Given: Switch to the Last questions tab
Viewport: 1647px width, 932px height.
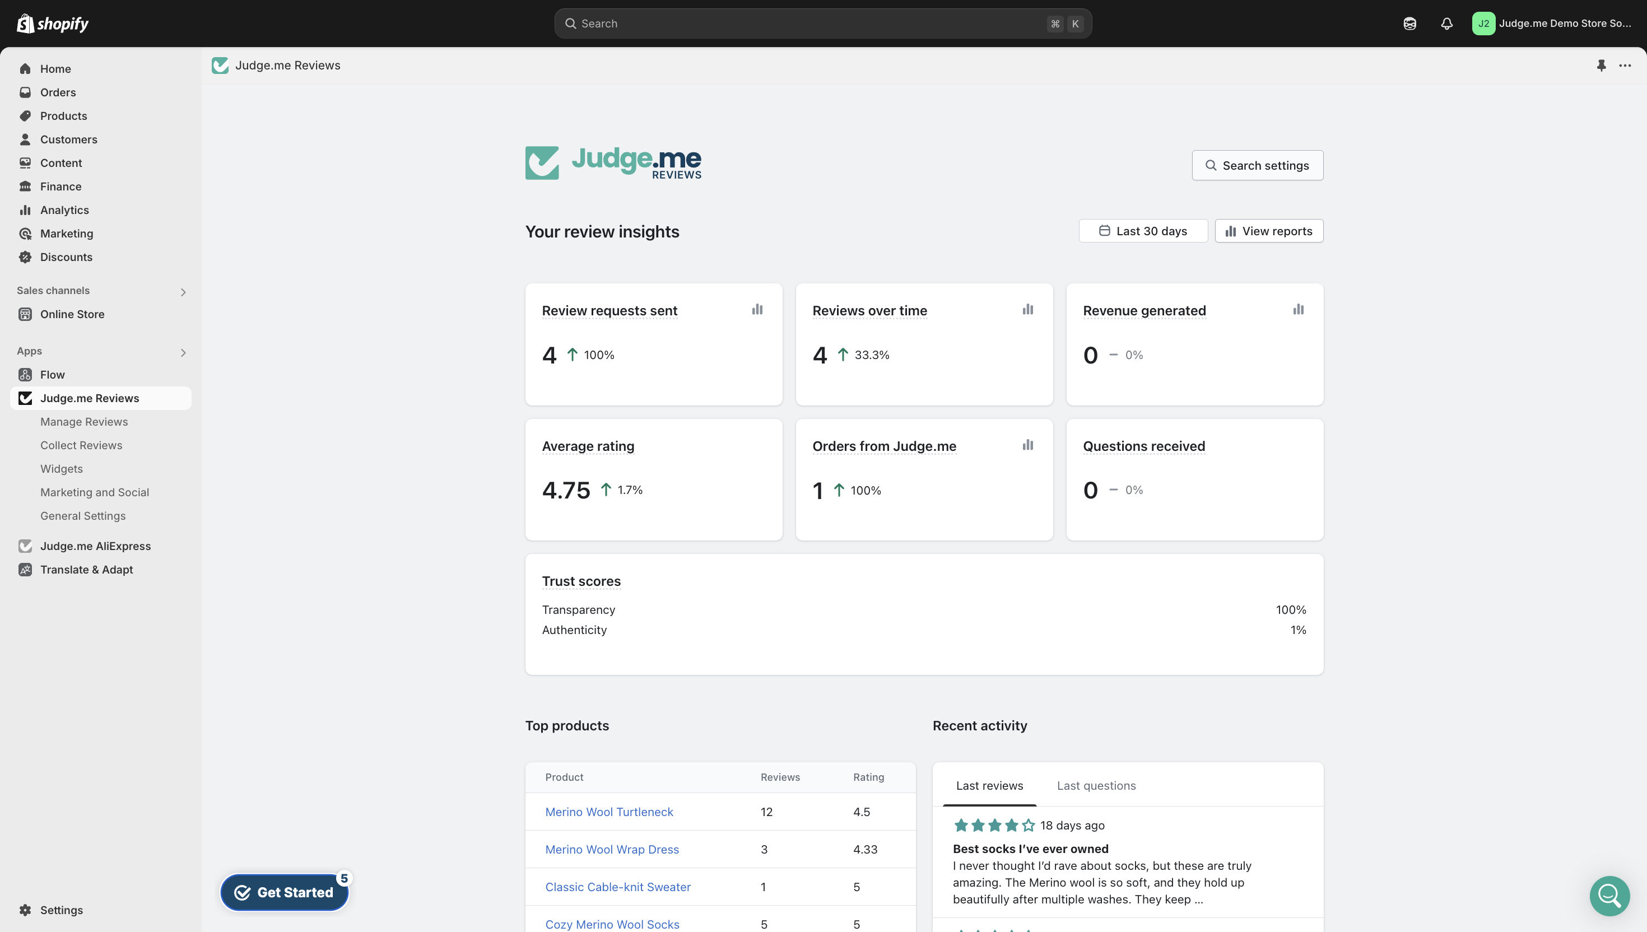Looking at the screenshot, I should (1096, 786).
